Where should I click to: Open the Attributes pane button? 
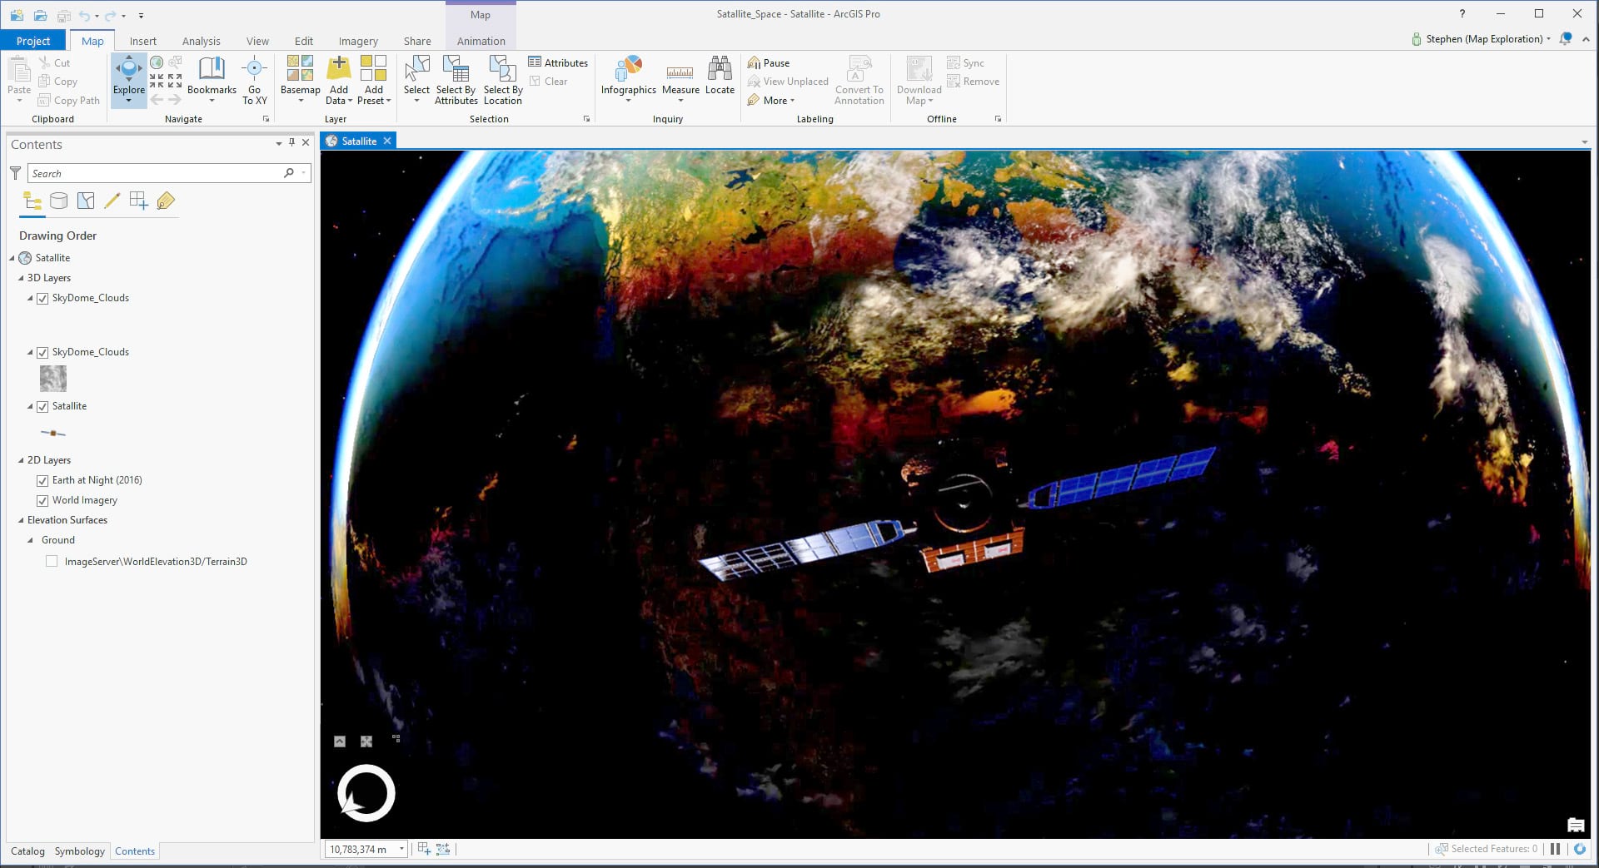558,62
